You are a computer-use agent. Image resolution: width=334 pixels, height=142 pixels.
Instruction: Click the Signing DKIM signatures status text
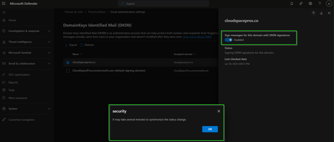[x=249, y=53]
